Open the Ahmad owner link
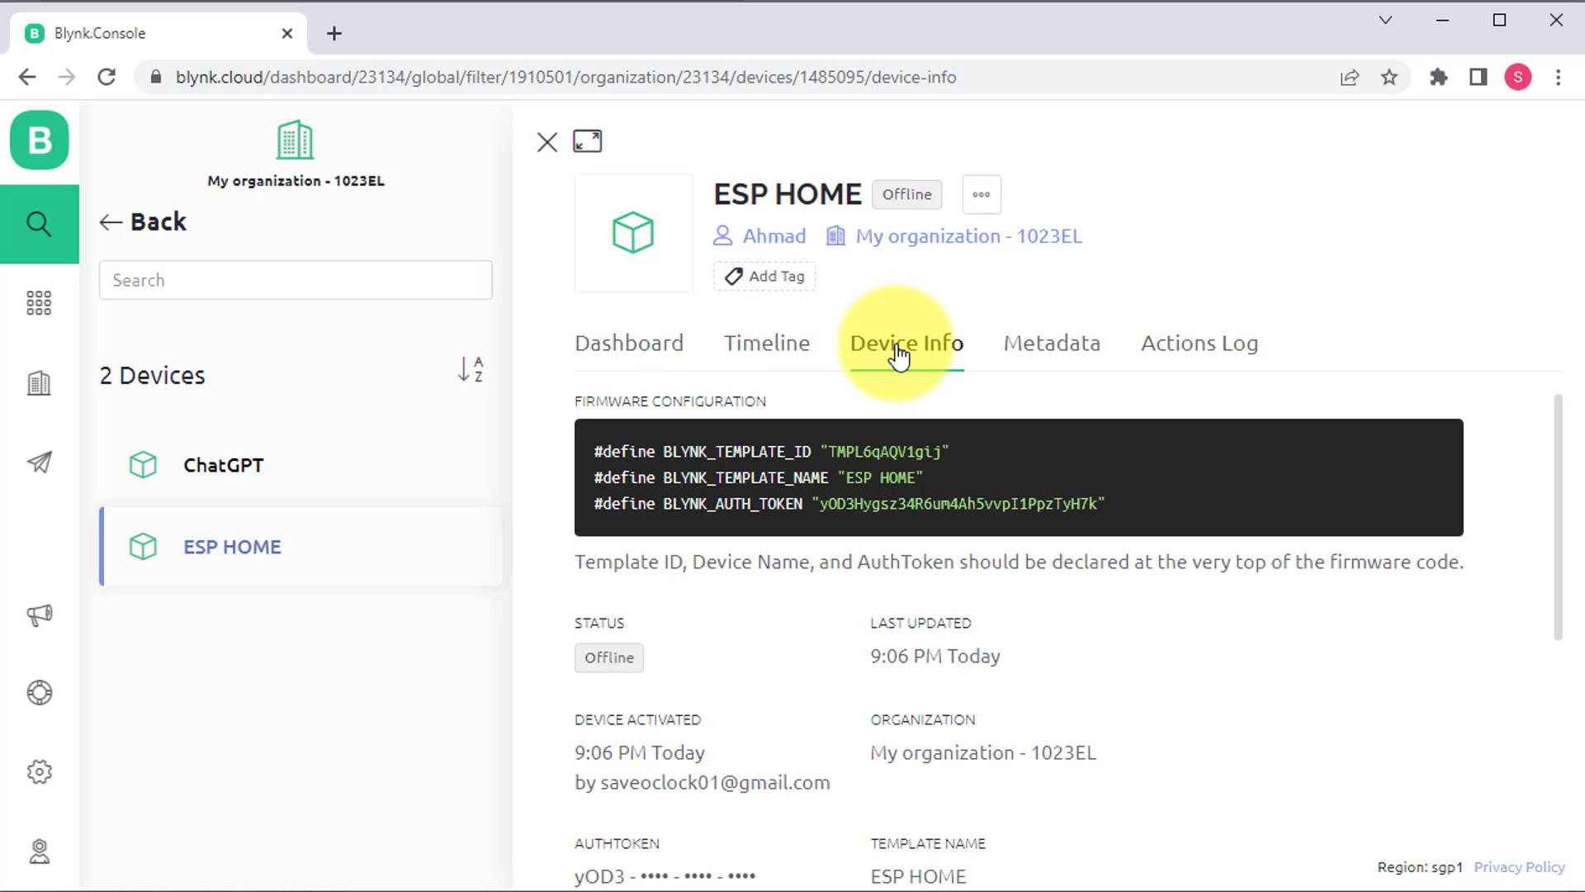Image resolution: width=1585 pixels, height=892 pixels. (x=774, y=236)
